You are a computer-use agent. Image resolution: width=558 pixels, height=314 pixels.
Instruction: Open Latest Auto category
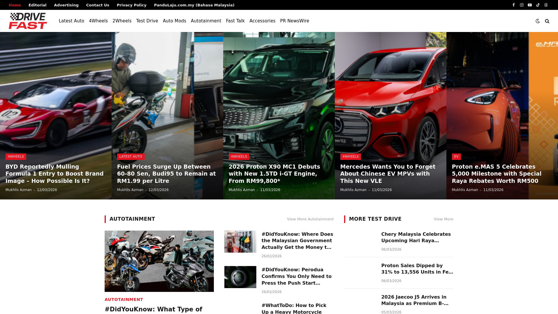71,21
